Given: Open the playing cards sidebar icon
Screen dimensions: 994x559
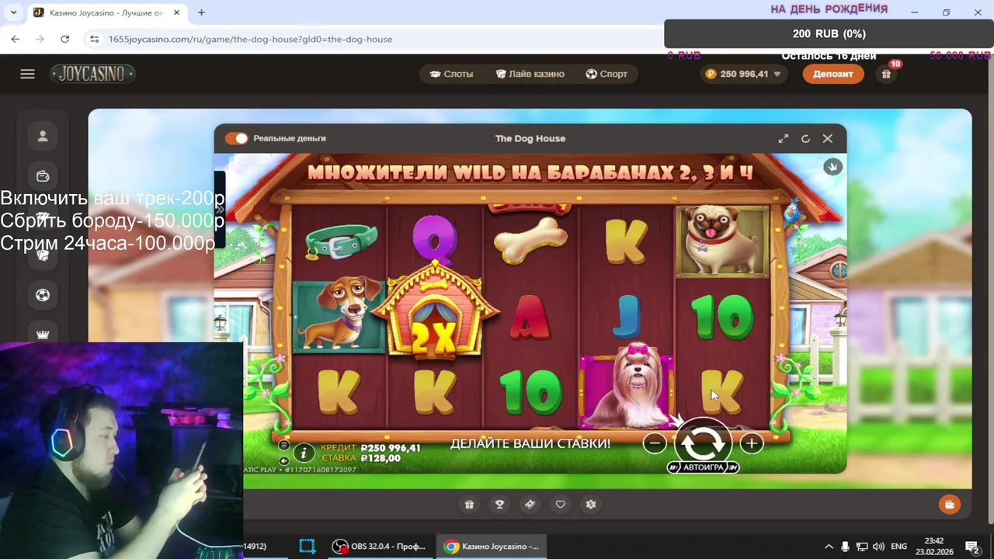Looking at the screenshot, I should (43, 255).
